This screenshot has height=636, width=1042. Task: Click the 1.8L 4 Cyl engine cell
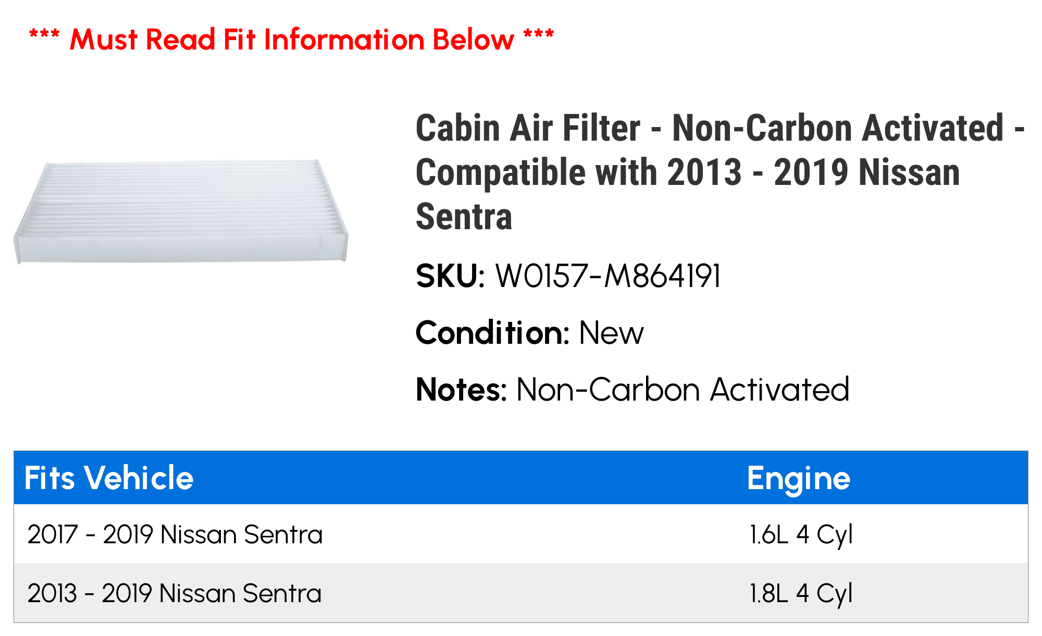801,594
